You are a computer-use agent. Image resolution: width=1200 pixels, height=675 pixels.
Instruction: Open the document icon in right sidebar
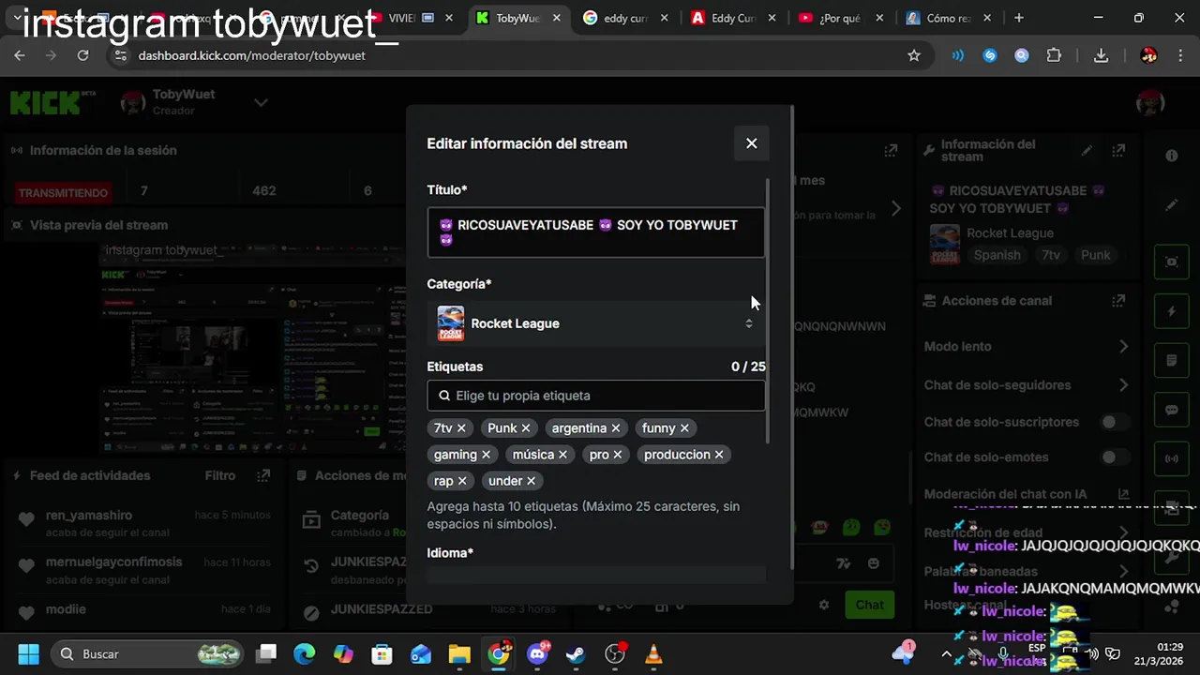[x=1172, y=360]
